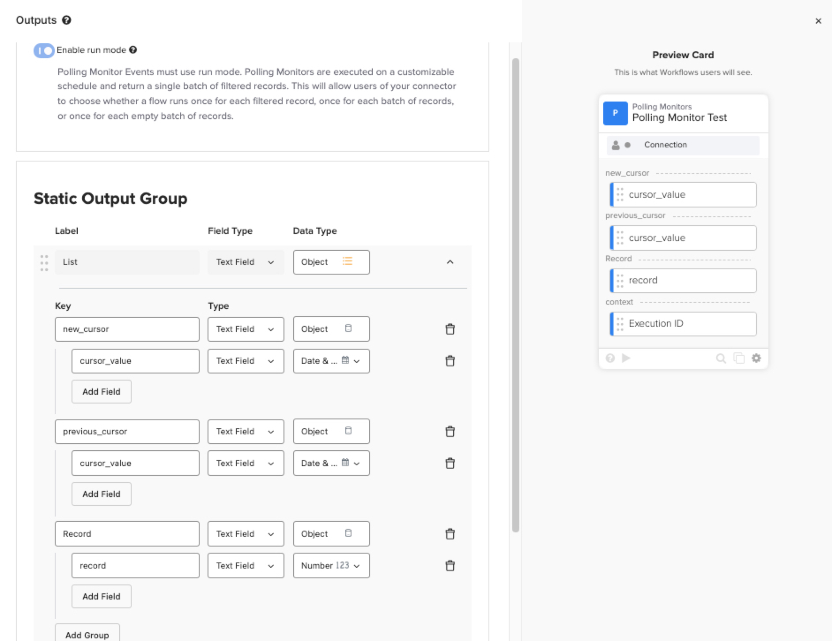Viewport: 832px width, 641px height.
Task: Click the play icon on the preview card
Action: [626, 358]
